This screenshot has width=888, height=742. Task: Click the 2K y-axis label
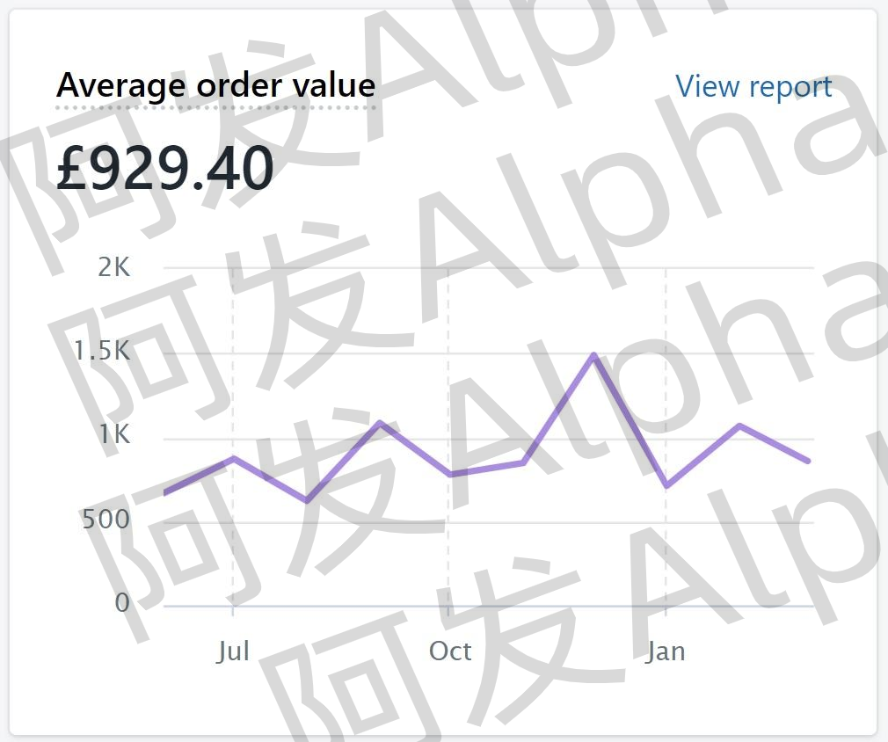click(x=113, y=266)
